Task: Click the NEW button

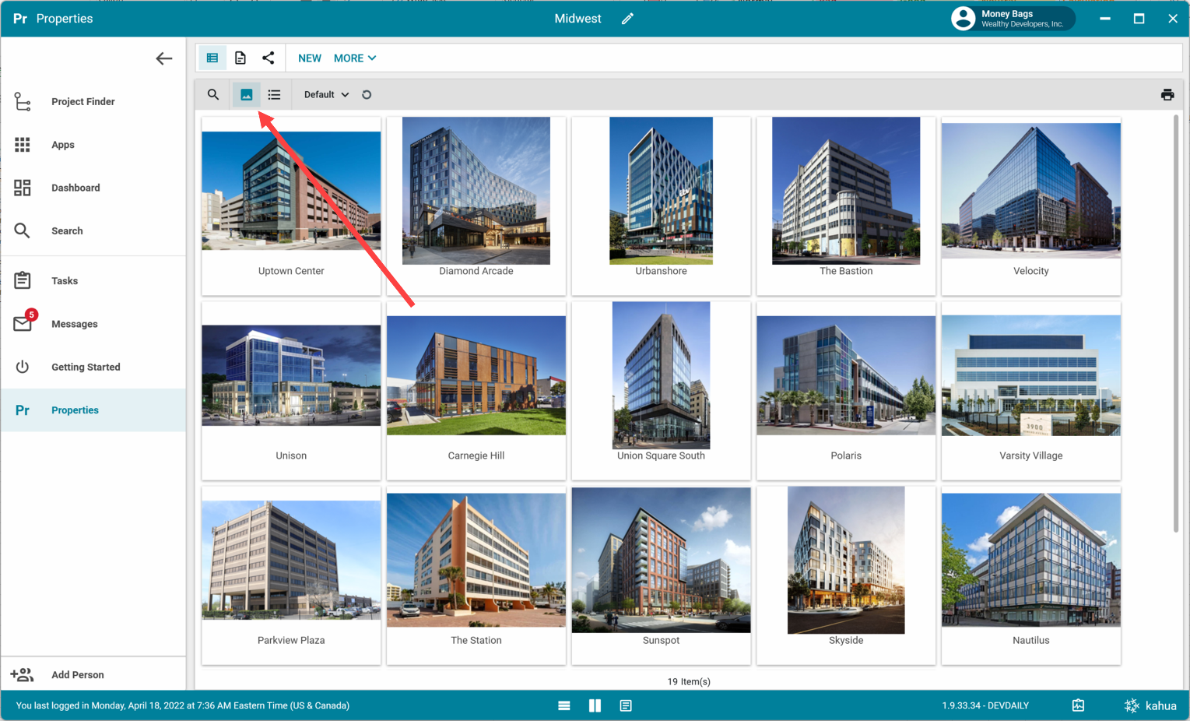Action: tap(309, 58)
